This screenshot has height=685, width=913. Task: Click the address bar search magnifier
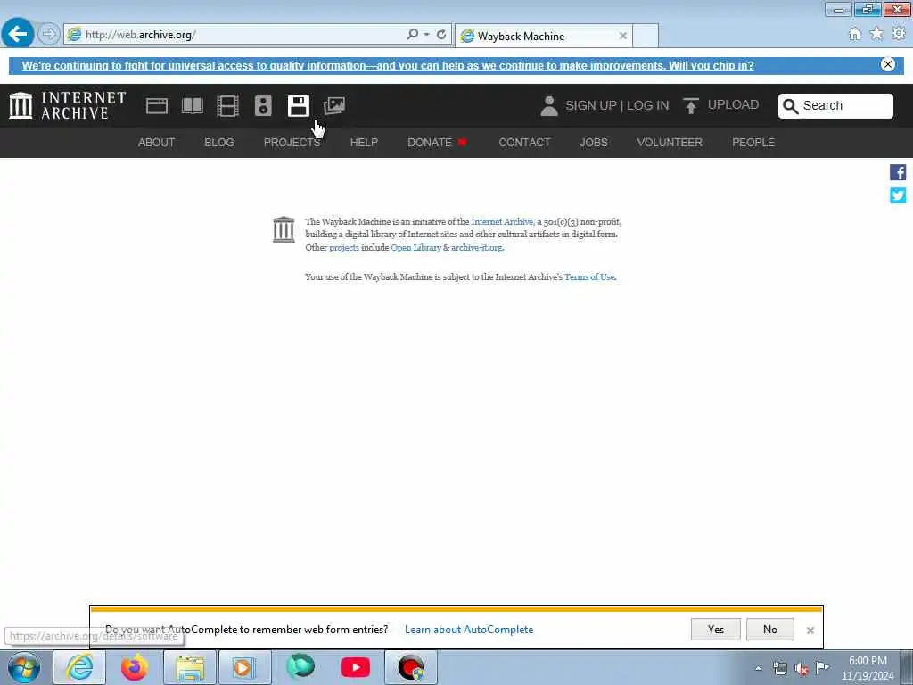[412, 35]
